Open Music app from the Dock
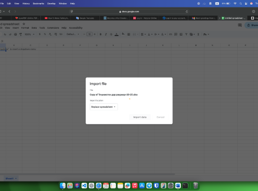This screenshot has width=258, height=191. pyautogui.click(x=135, y=186)
